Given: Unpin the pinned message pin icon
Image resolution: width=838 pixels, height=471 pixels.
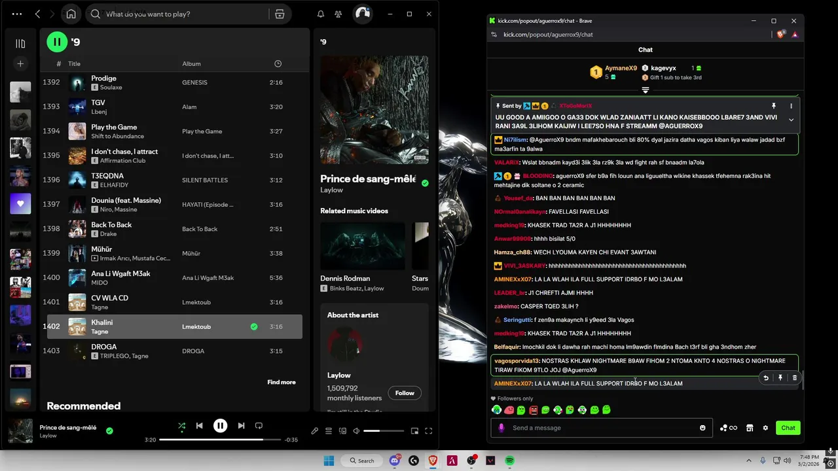Looking at the screenshot, I should coord(773,106).
